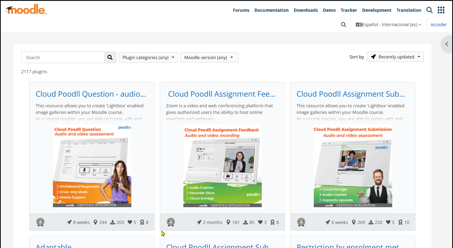The image size is (453, 248).
Task: Click the Acceder login link
Action: point(439,25)
